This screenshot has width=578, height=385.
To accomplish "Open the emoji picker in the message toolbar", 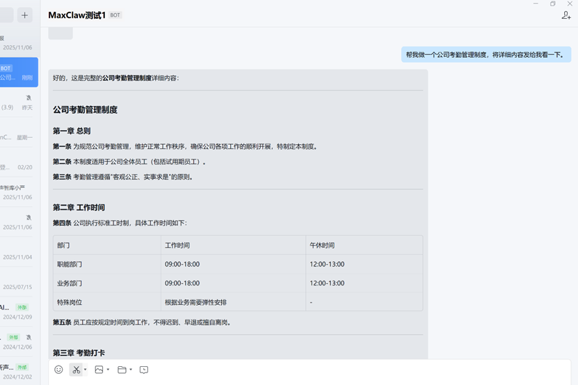I will [x=58, y=370].
